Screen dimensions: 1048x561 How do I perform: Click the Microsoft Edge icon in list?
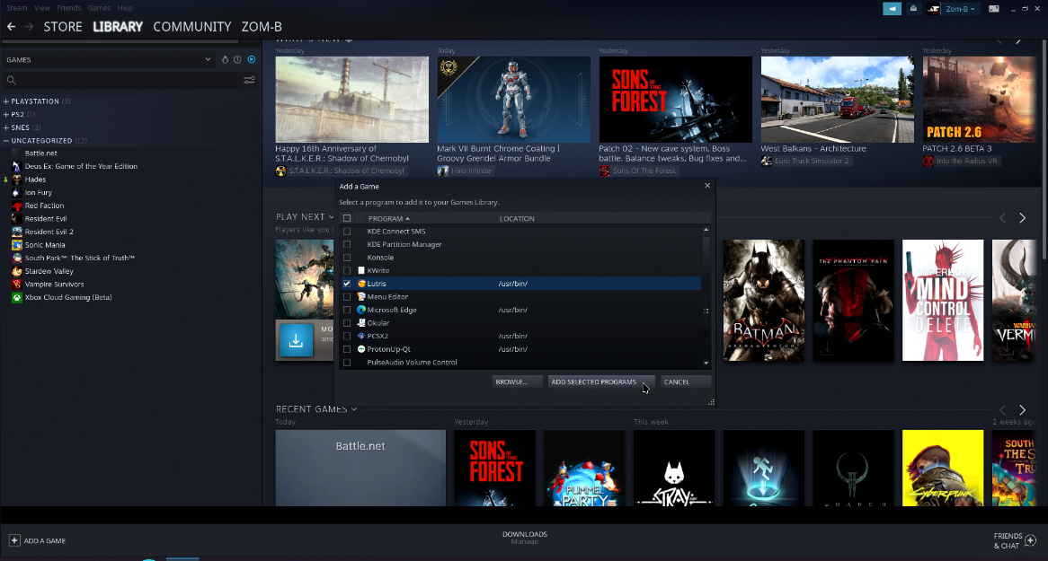361,309
